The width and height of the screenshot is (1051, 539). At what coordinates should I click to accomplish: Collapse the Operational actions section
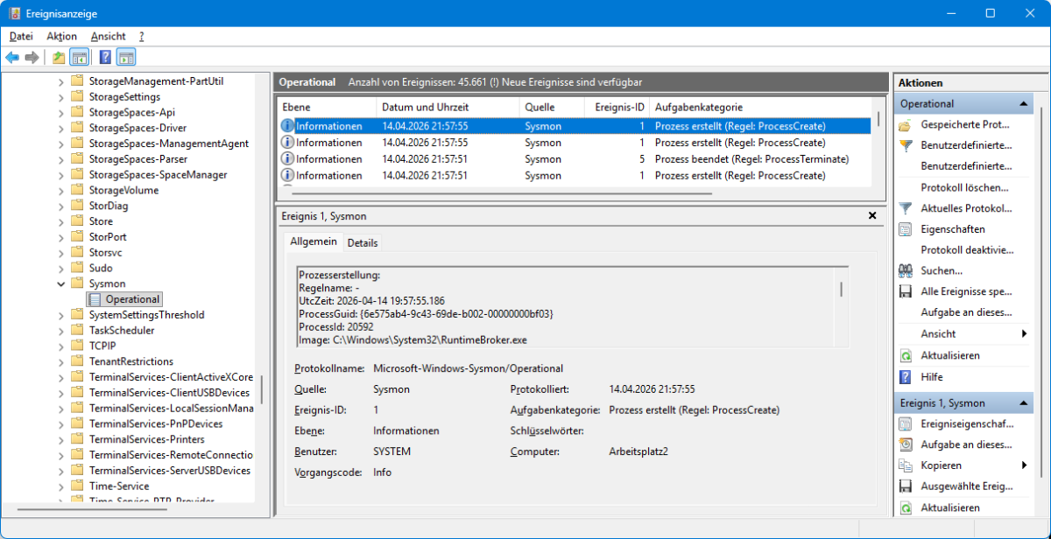coord(1024,103)
